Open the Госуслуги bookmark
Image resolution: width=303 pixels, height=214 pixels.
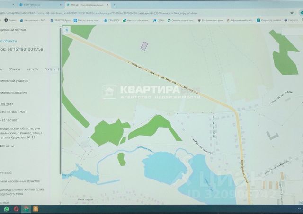click(291, 20)
